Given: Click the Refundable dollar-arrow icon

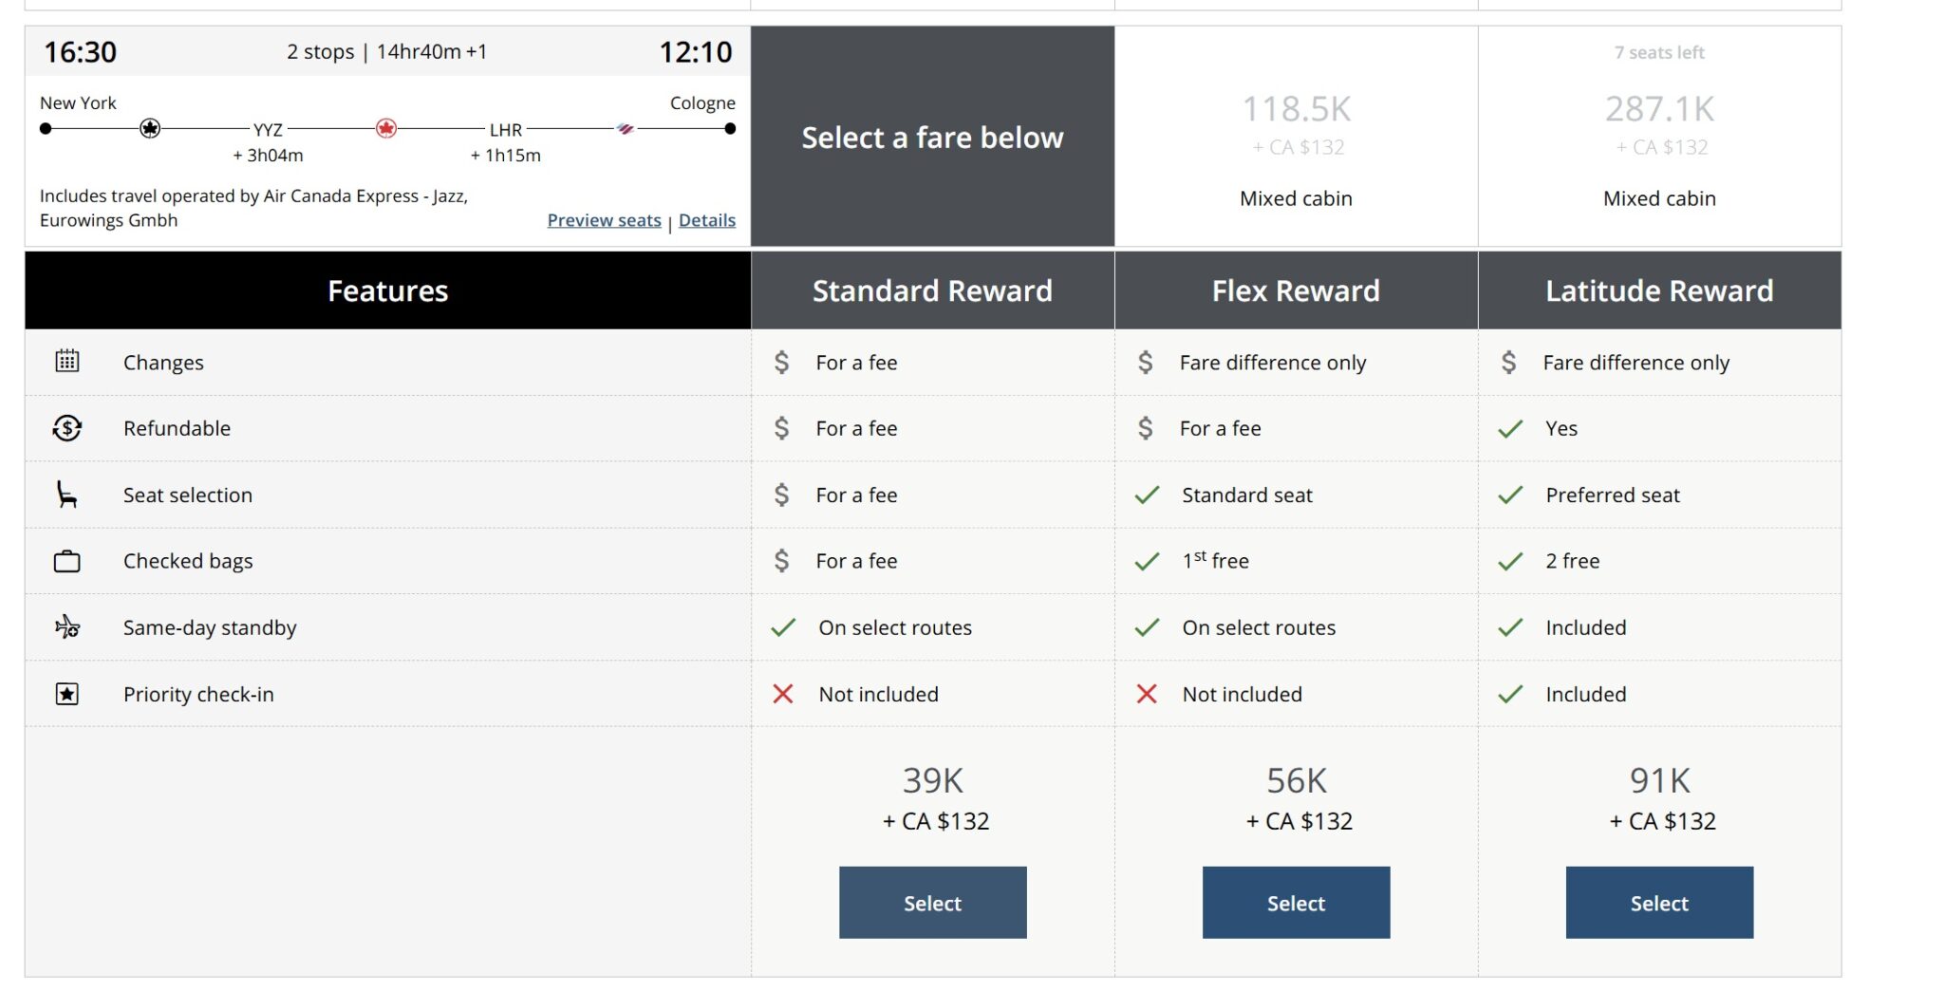Looking at the screenshot, I should (66, 428).
